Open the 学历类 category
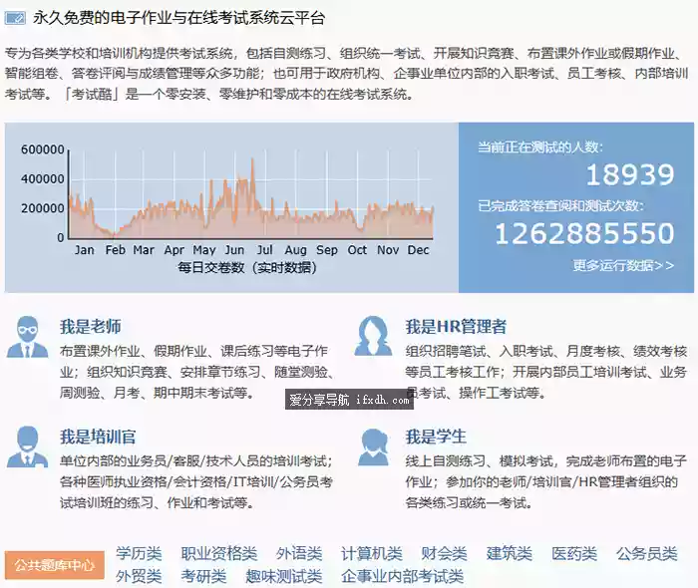 [x=139, y=554]
